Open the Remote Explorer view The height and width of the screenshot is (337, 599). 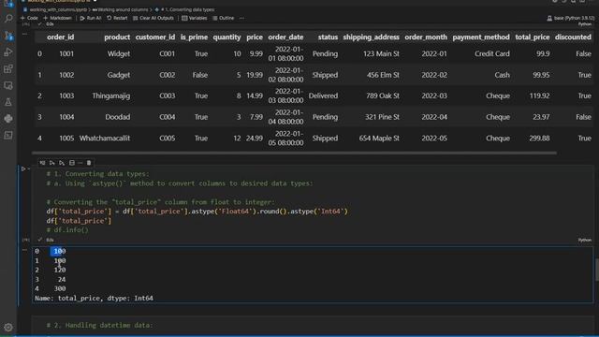pos(8,85)
